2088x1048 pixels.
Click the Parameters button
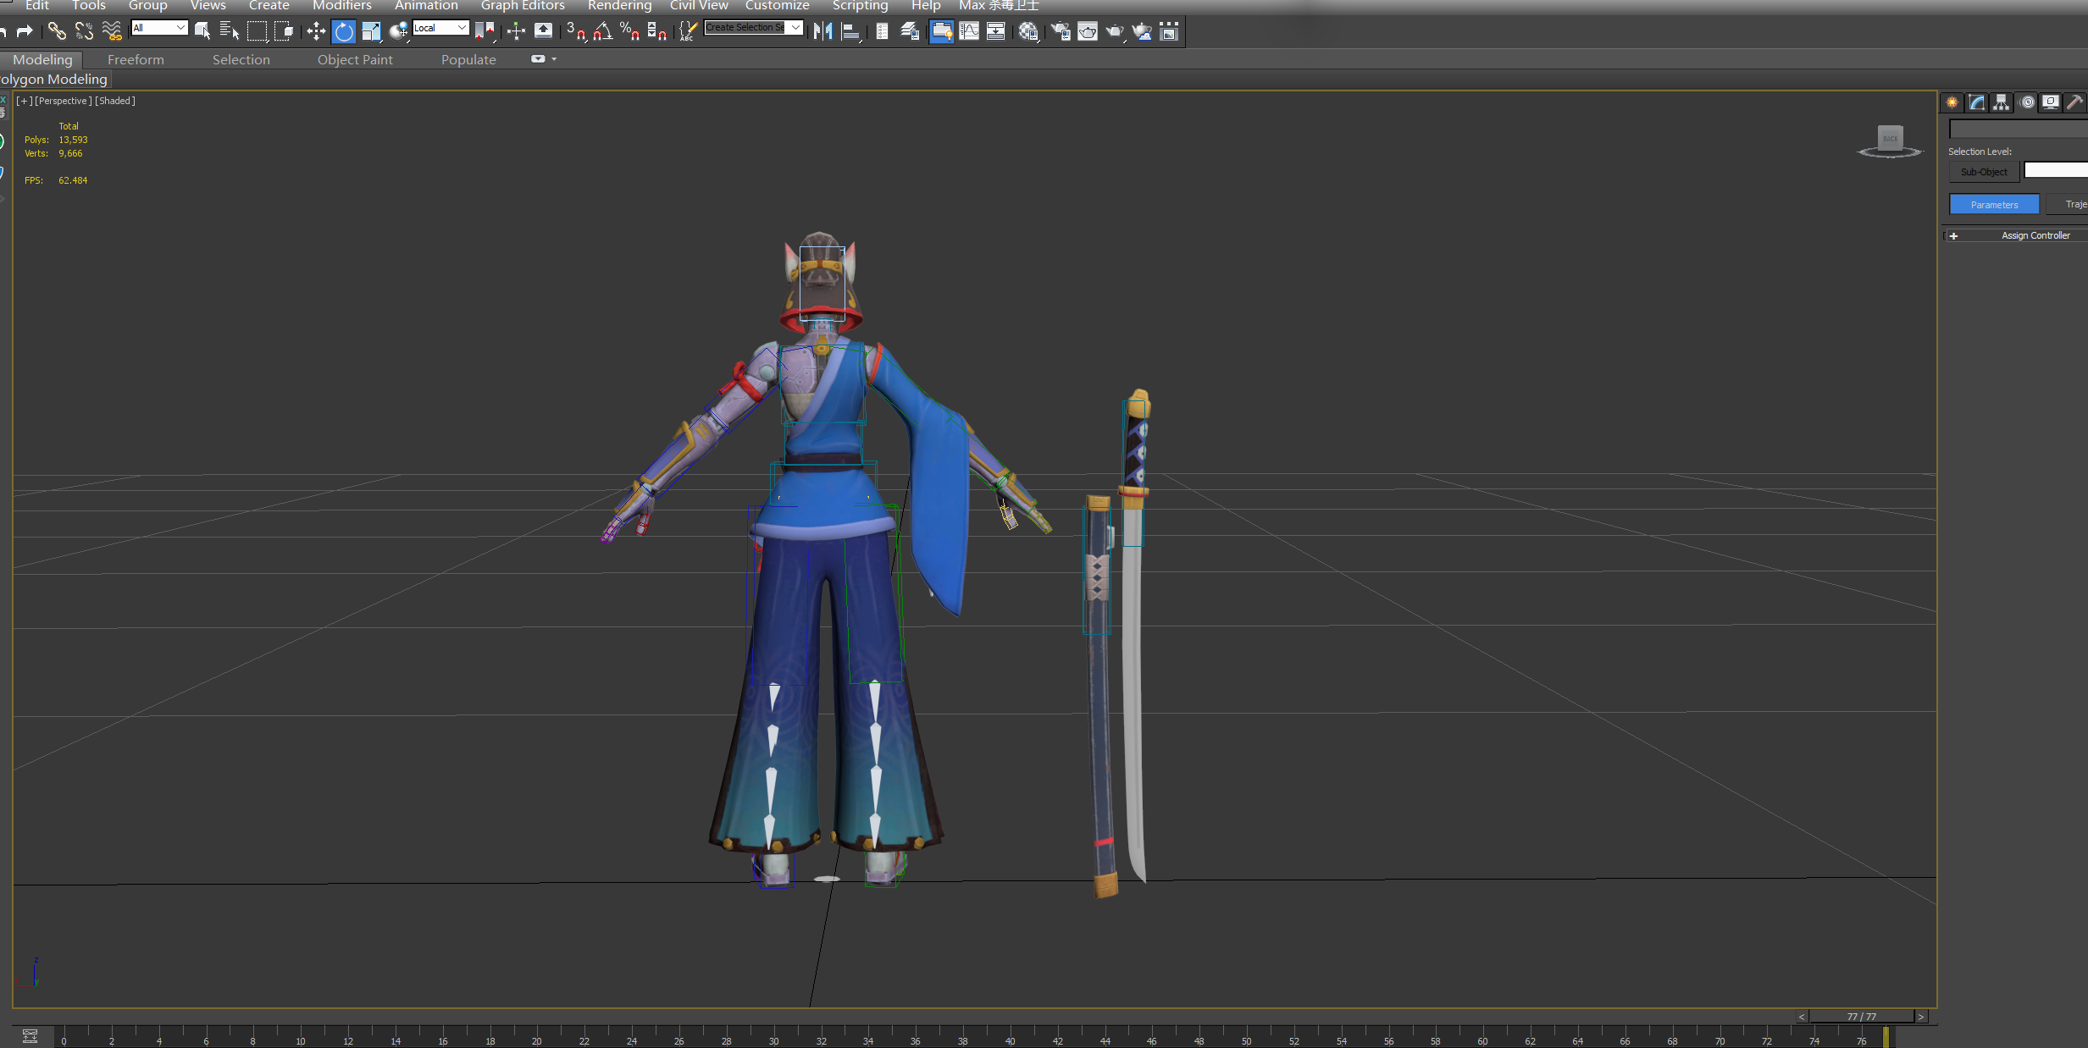tap(1994, 204)
